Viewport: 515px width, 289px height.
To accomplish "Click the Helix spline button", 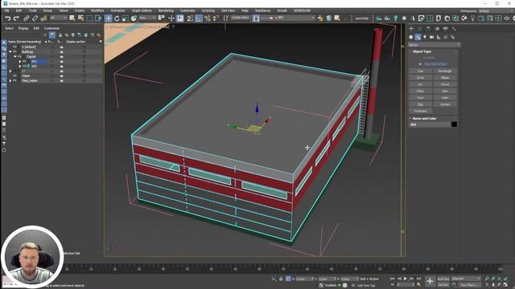I will (x=445, y=98).
